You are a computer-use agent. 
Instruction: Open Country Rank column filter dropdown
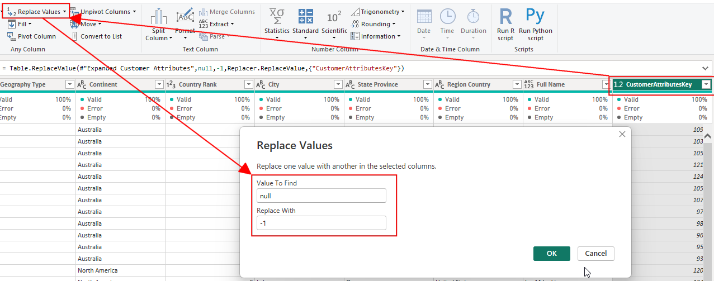(249, 84)
